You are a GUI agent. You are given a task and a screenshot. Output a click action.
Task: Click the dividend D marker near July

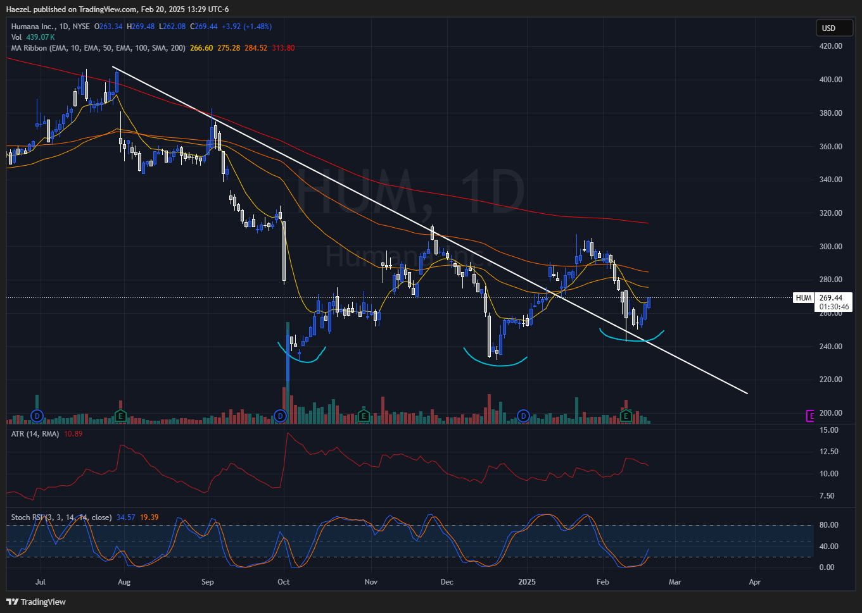pos(37,416)
